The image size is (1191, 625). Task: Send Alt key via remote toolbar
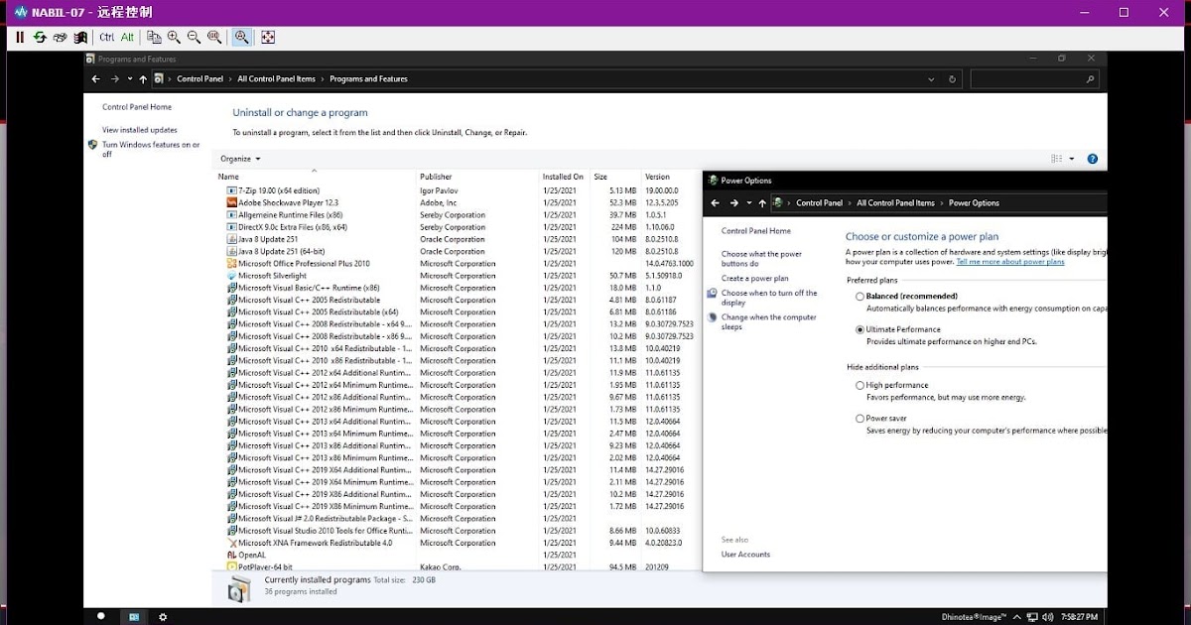click(x=127, y=37)
